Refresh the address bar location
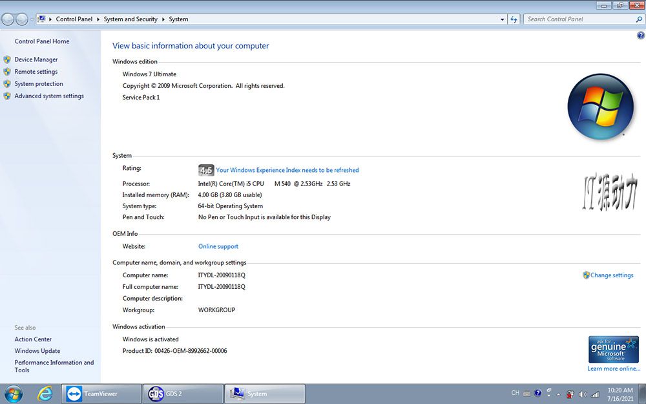This screenshot has width=646, height=404. tap(514, 19)
